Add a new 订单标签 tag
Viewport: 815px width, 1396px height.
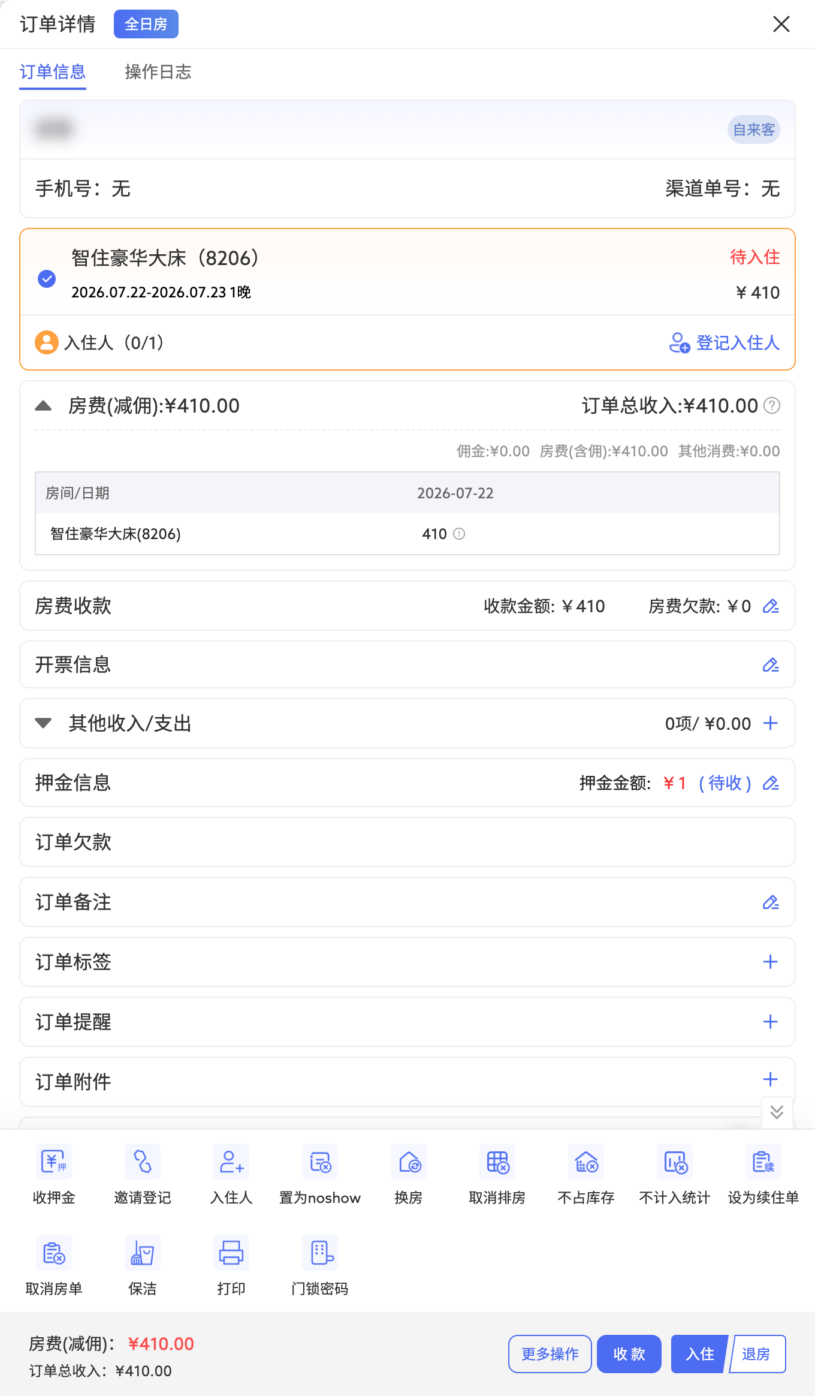[x=771, y=962]
